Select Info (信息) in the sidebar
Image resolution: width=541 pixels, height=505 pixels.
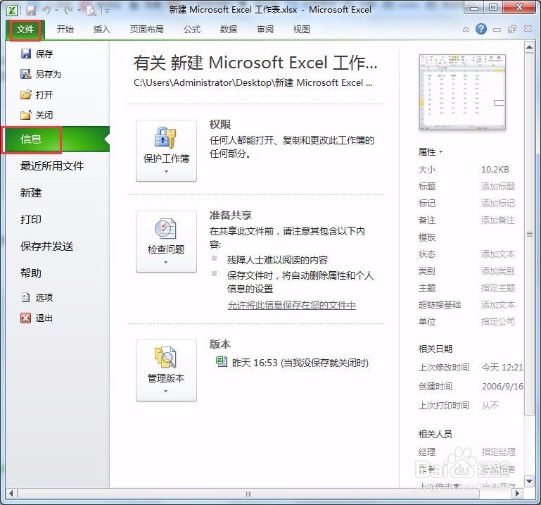(57, 139)
